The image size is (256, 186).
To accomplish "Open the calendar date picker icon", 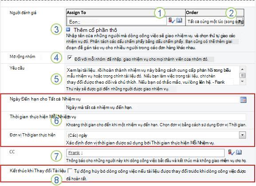I will click(x=243, y=100).
